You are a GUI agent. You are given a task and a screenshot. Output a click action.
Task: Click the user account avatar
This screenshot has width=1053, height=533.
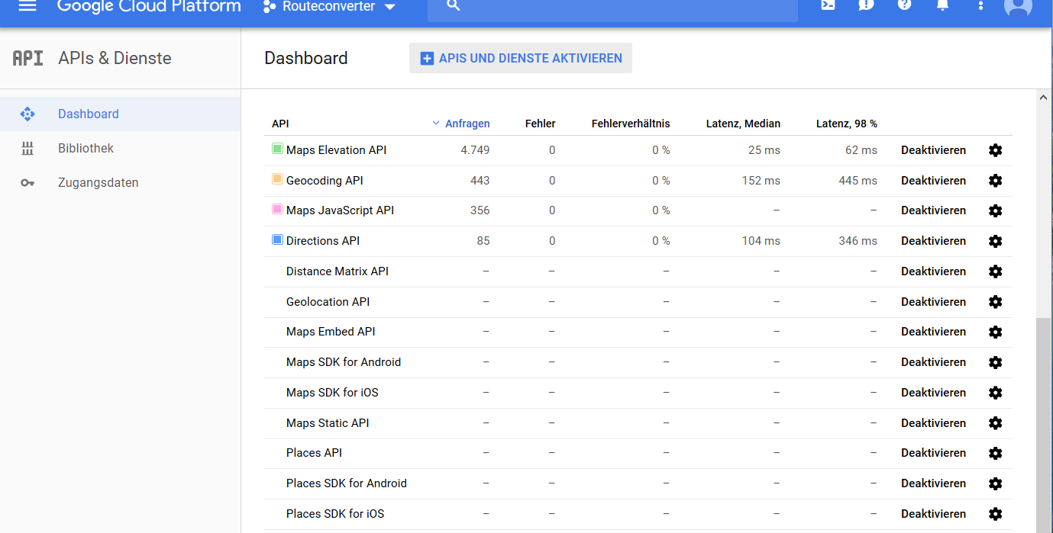coord(1018,6)
